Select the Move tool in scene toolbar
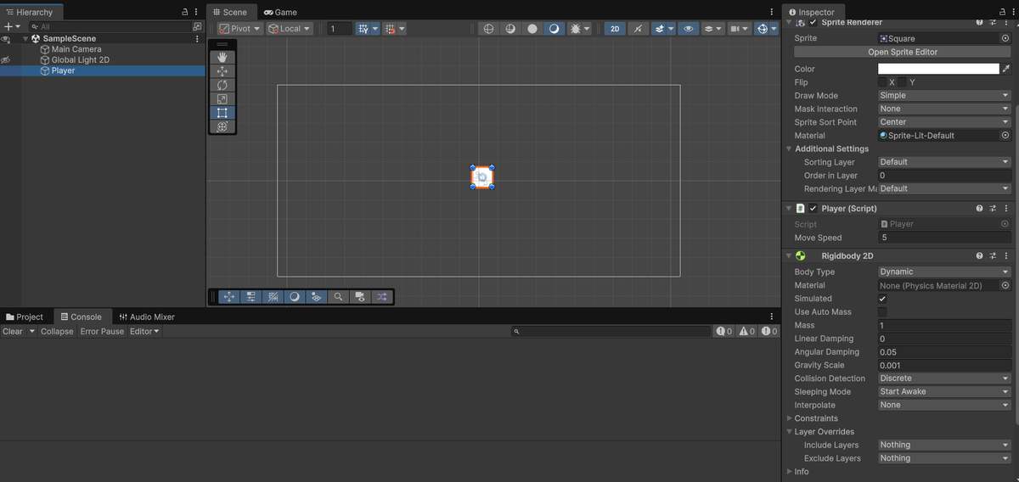This screenshot has height=482, width=1019. [222, 71]
